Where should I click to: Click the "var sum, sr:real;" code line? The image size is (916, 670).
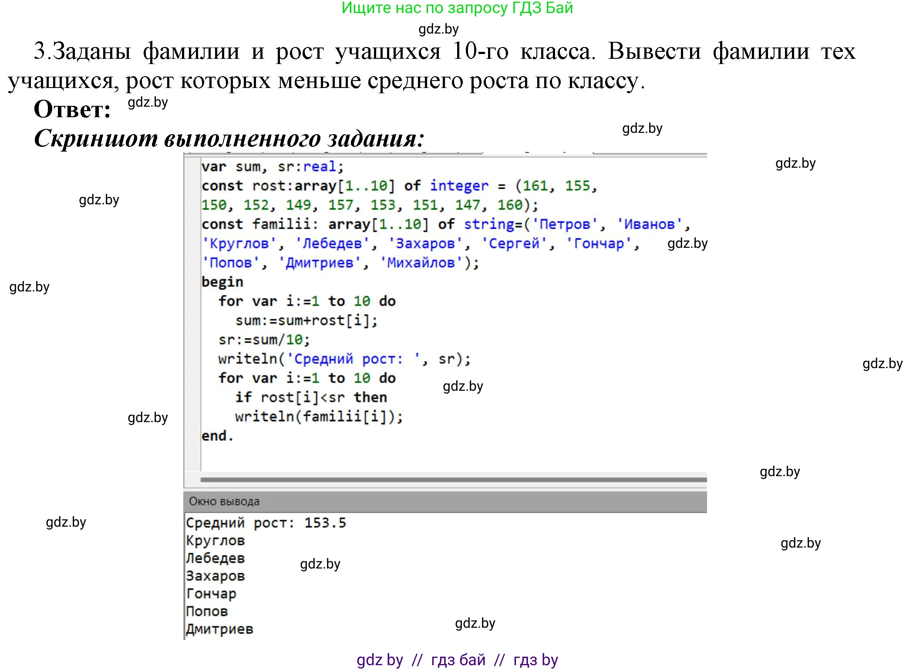[x=273, y=167]
